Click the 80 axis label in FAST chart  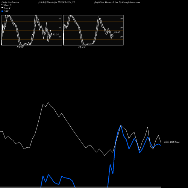[x=60, y=18]
